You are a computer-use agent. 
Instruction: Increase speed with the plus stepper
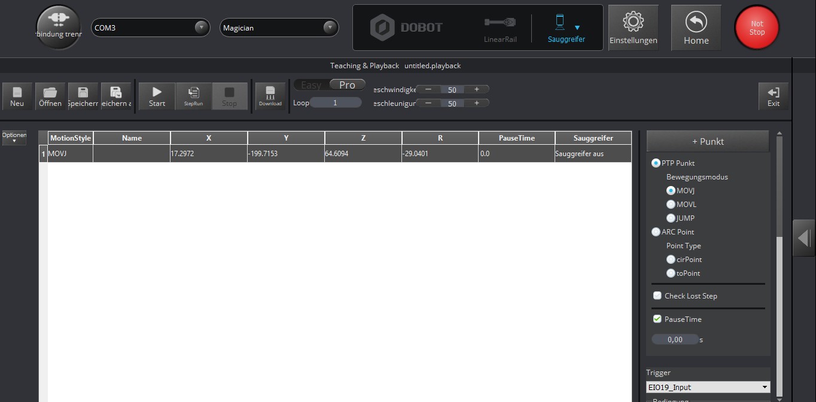[x=477, y=89]
